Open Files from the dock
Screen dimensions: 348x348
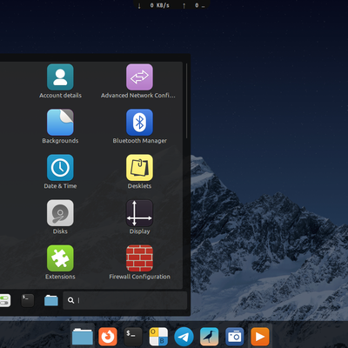(83, 337)
